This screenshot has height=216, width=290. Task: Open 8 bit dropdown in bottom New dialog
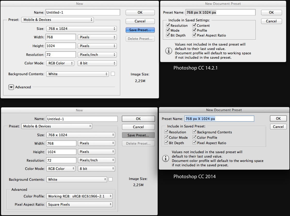96,169
